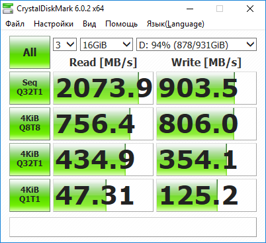
Task: Minimize the CrystalDiskMark window
Action: [190, 9]
